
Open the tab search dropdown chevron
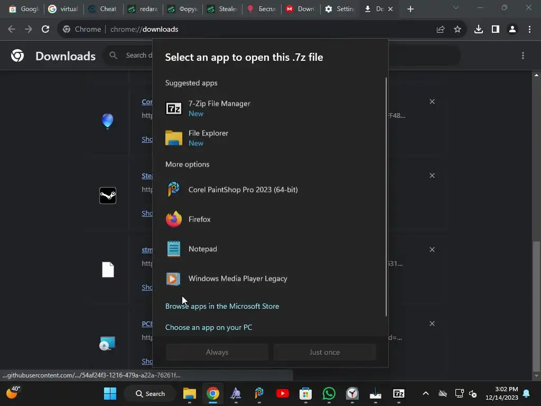456,7
